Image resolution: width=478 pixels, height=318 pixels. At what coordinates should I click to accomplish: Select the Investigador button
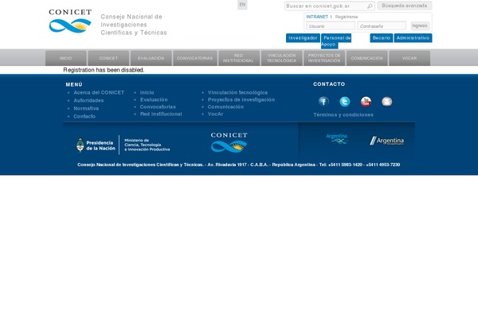[303, 38]
